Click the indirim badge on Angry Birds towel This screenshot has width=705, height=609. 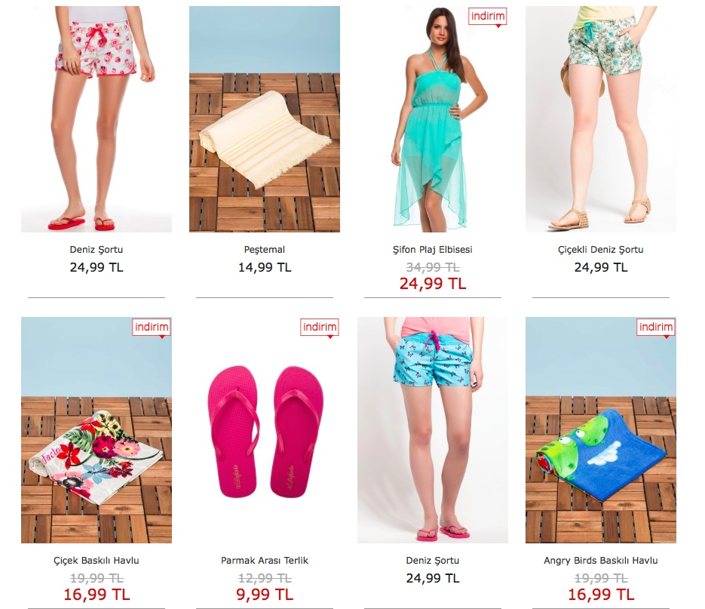click(656, 328)
